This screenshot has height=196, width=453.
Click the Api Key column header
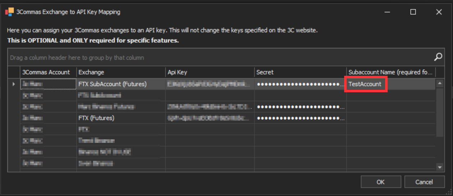210,72
